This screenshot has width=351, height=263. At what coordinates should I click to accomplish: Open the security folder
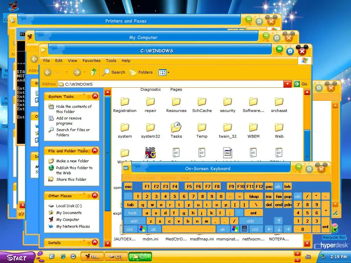click(x=228, y=104)
